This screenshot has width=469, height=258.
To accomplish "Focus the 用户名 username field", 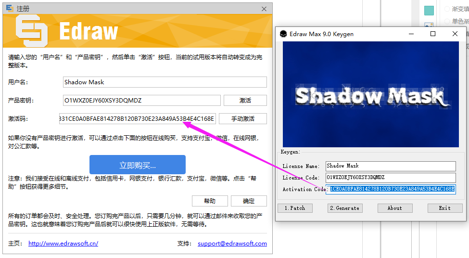I will coord(165,82).
